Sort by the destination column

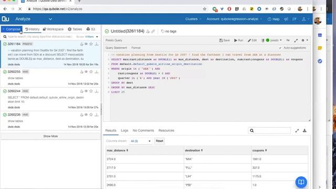click(x=194, y=151)
